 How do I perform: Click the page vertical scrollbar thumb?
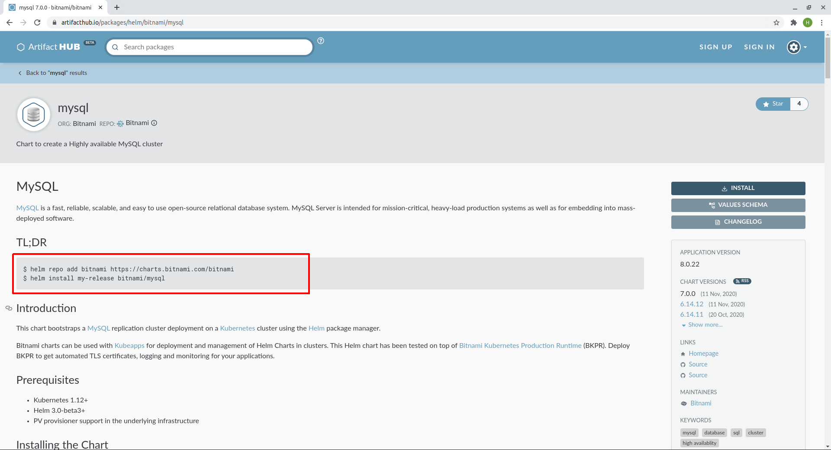(828, 57)
